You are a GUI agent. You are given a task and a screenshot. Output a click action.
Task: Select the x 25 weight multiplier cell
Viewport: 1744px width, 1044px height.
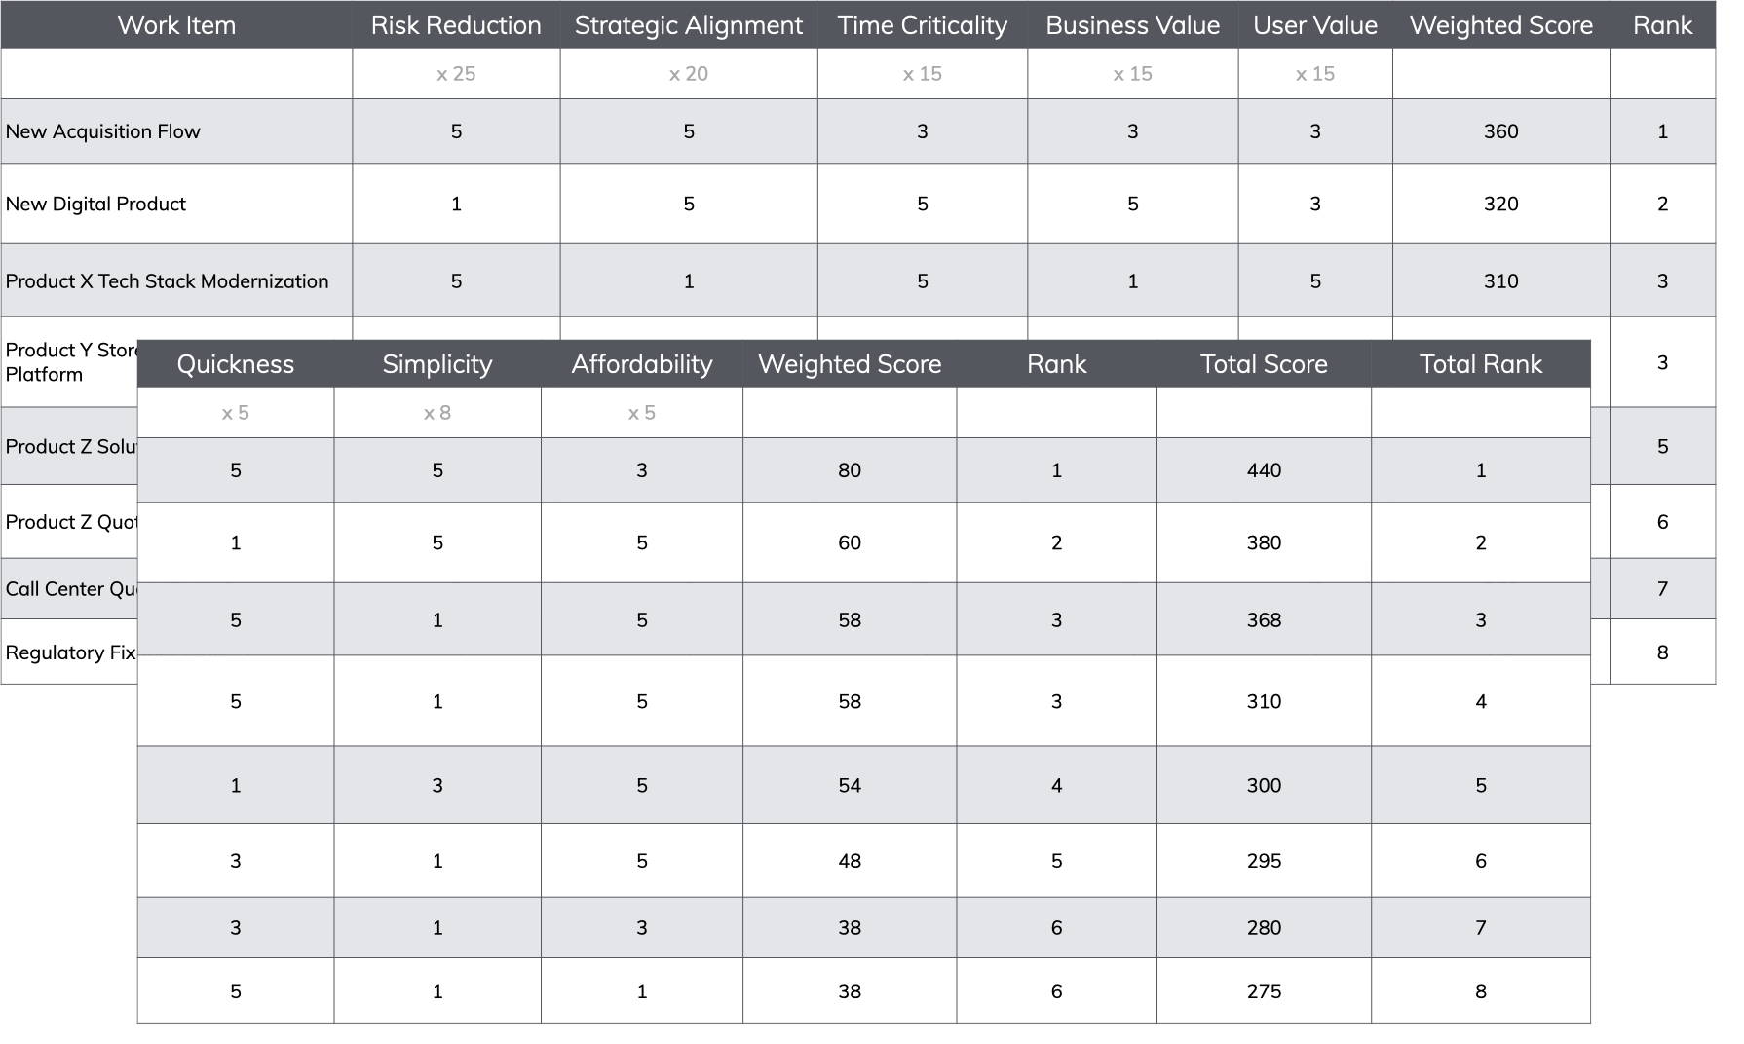click(x=456, y=74)
